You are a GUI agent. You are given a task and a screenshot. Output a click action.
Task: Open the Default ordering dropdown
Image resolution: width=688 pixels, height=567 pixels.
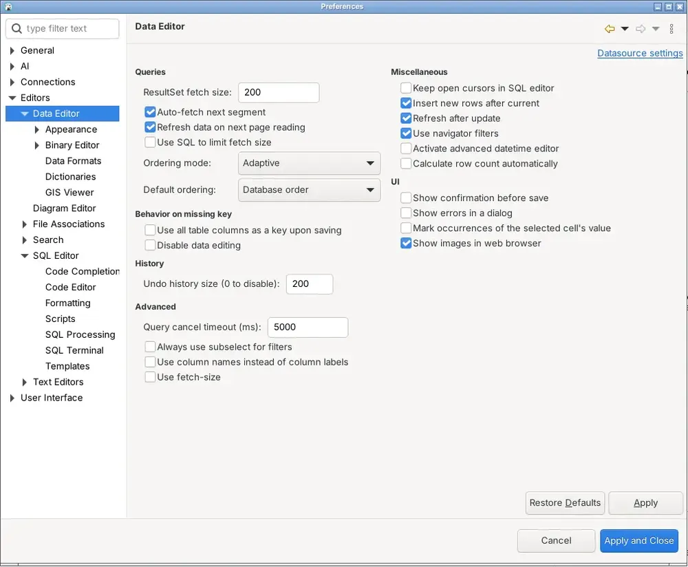point(309,190)
